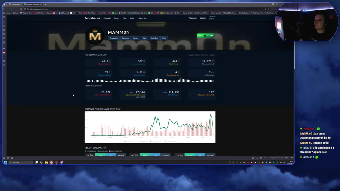Open a new browser tab
The width and height of the screenshot is (340, 191).
click(x=45, y=4)
